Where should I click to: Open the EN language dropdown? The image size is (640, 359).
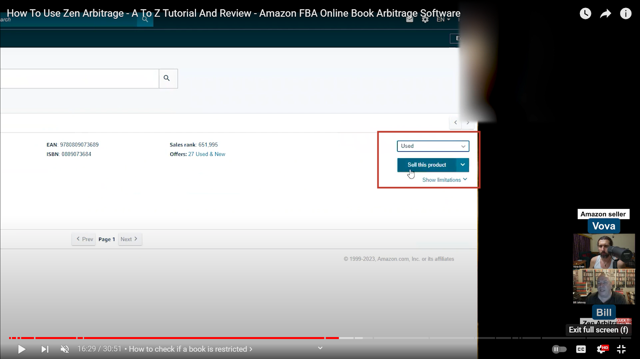tap(443, 20)
